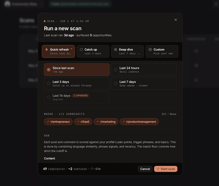Select the Deep dive preset tab
This screenshot has width=219, height=186.
tap(127, 51)
